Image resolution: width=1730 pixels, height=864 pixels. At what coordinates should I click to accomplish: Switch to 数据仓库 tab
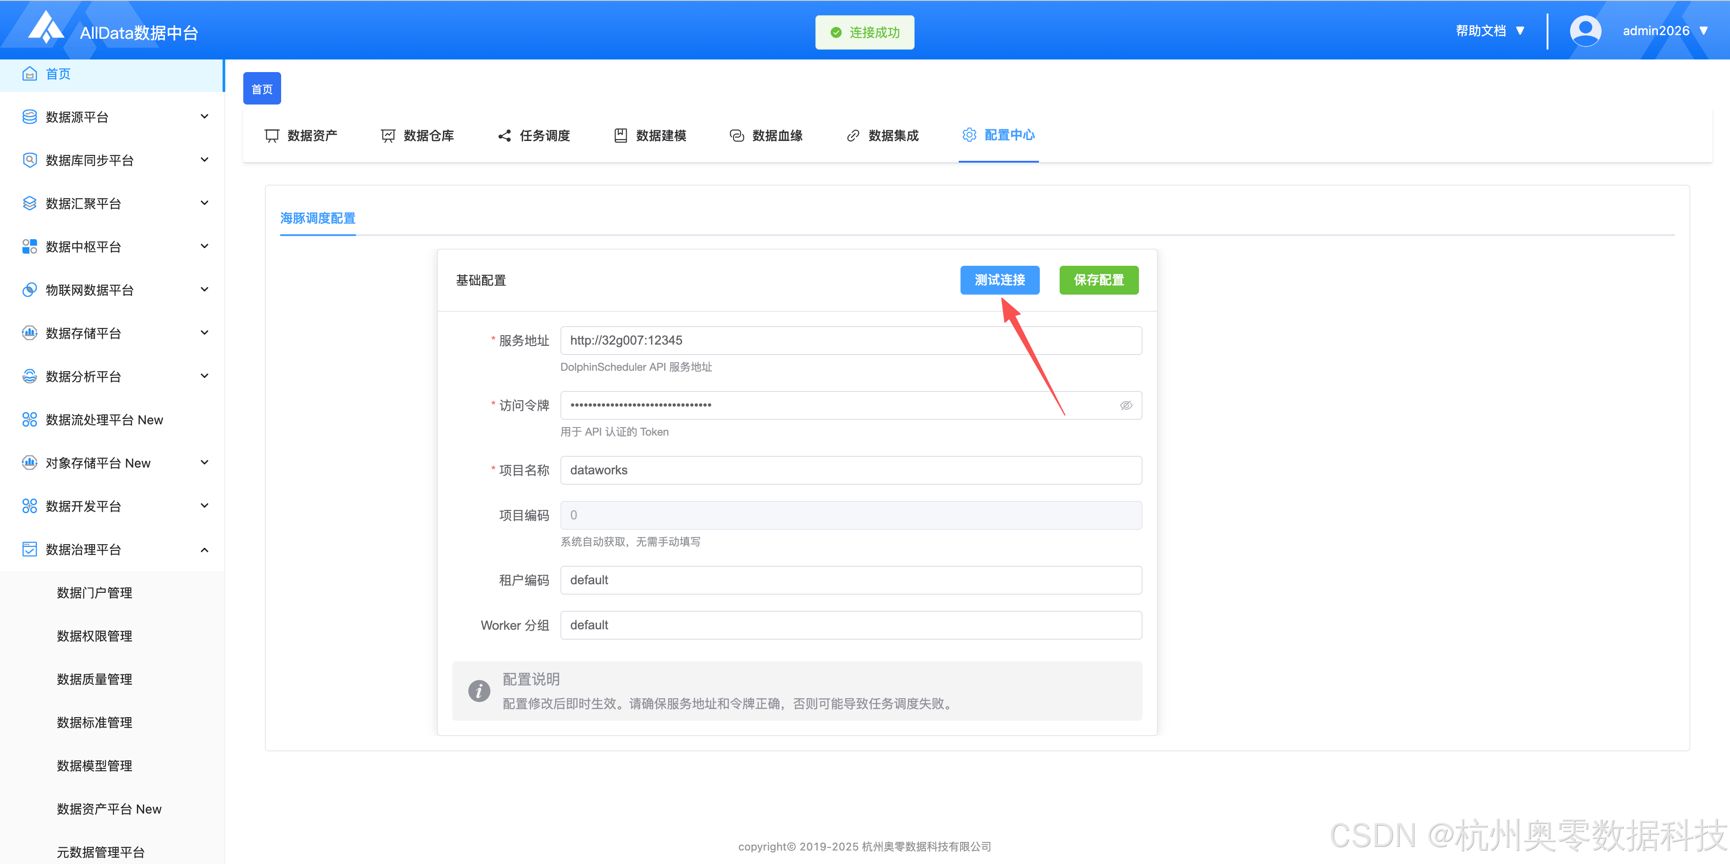[417, 136]
